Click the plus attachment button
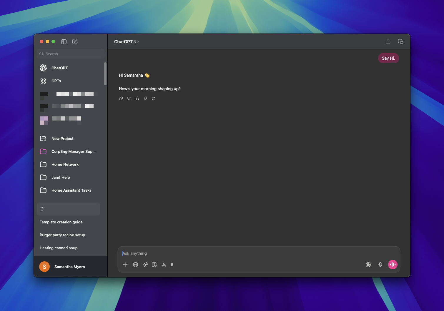Screen dimensions: 444x311 [x=125, y=265]
